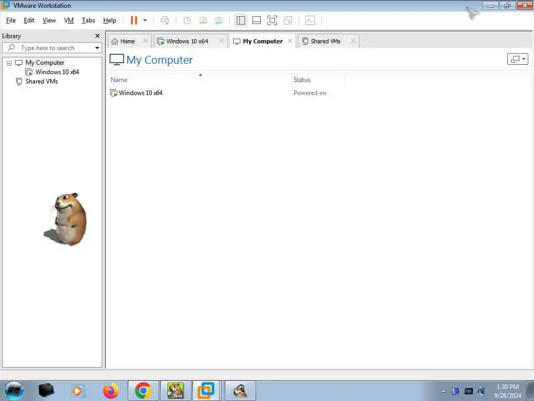Show hidden system tray icons
Image resolution: width=534 pixels, height=401 pixels.
pos(443,392)
